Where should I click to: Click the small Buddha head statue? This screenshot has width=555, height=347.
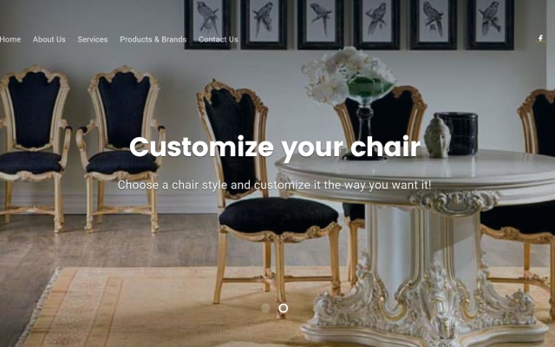click(x=437, y=138)
